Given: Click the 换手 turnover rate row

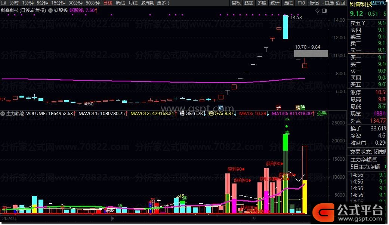Looking at the screenshot, I should pos(368,129).
